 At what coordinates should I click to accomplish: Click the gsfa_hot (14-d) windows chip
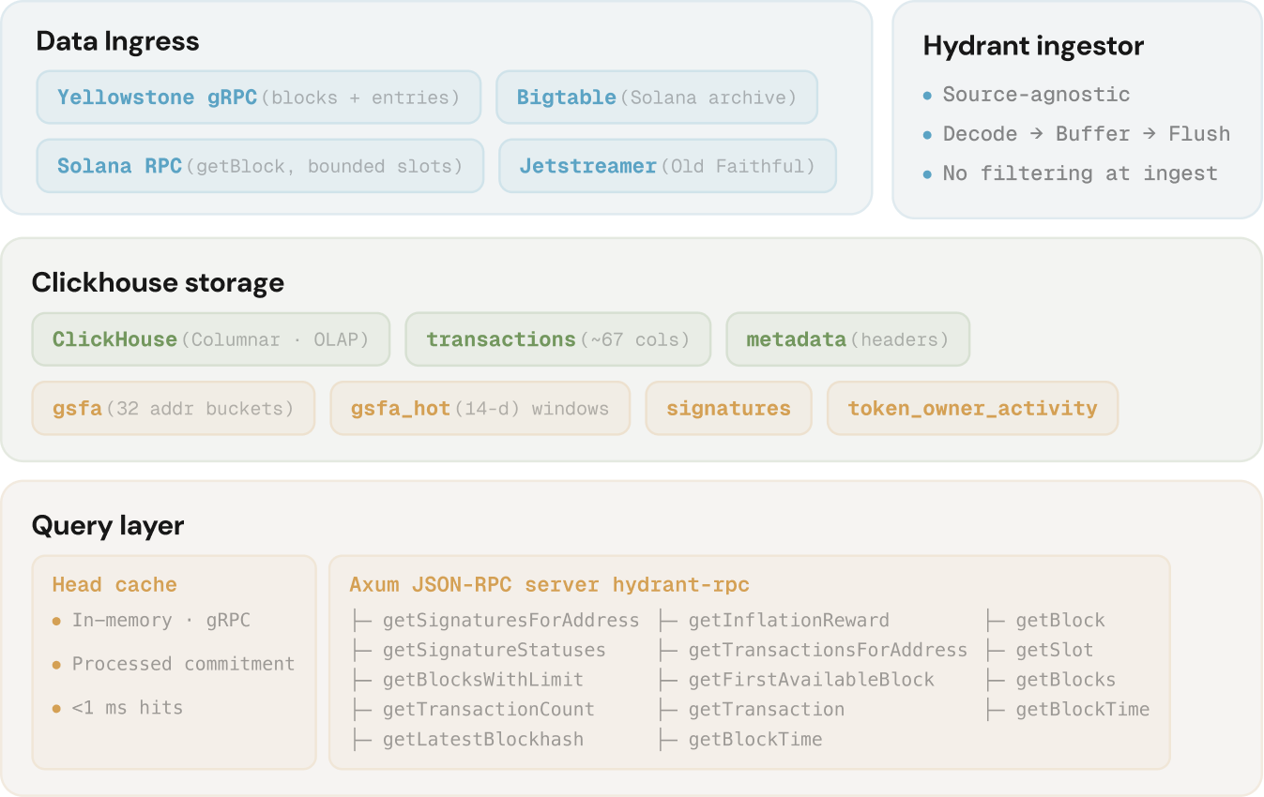pyautogui.click(x=480, y=408)
